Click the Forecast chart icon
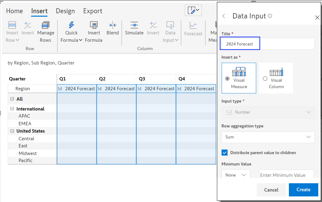Image resolution: width=322 pixels, height=202 pixels. click(193, 25)
